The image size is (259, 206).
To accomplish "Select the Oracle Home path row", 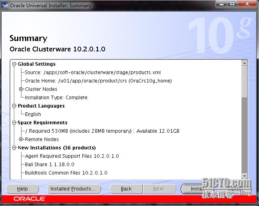I will (x=98, y=81).
